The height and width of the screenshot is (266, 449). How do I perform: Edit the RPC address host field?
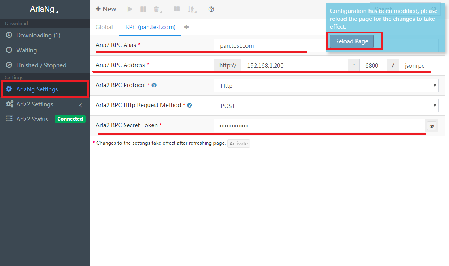tap(295, 66)
